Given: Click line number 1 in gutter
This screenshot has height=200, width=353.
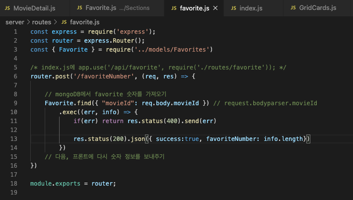Looking at the screenshot, I should (15, 32).
